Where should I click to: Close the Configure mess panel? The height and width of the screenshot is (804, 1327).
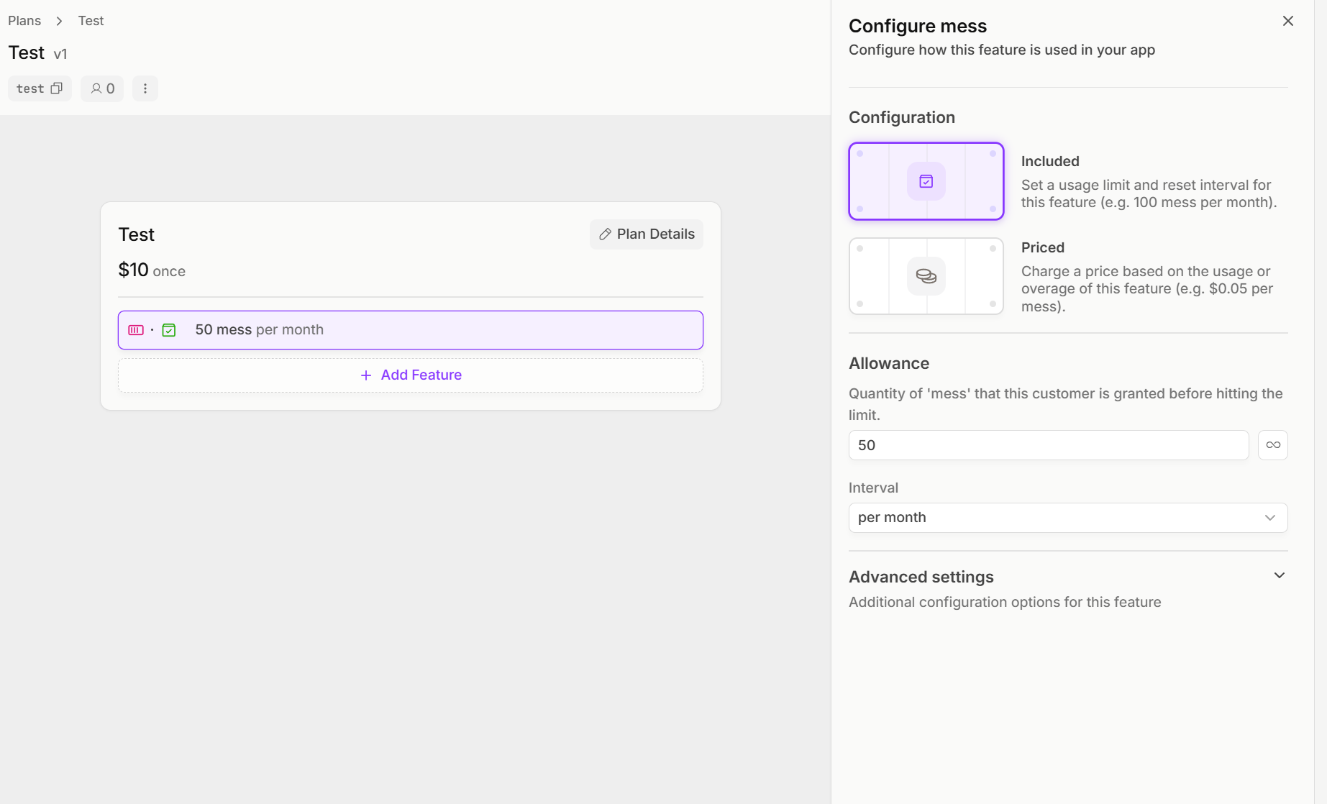point(1287,21)
